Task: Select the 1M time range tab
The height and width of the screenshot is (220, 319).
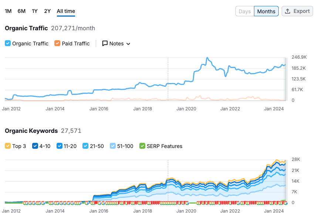Action: 8,11
